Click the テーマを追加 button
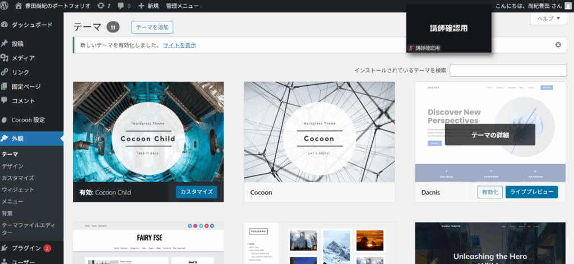 tap(152, 27)
